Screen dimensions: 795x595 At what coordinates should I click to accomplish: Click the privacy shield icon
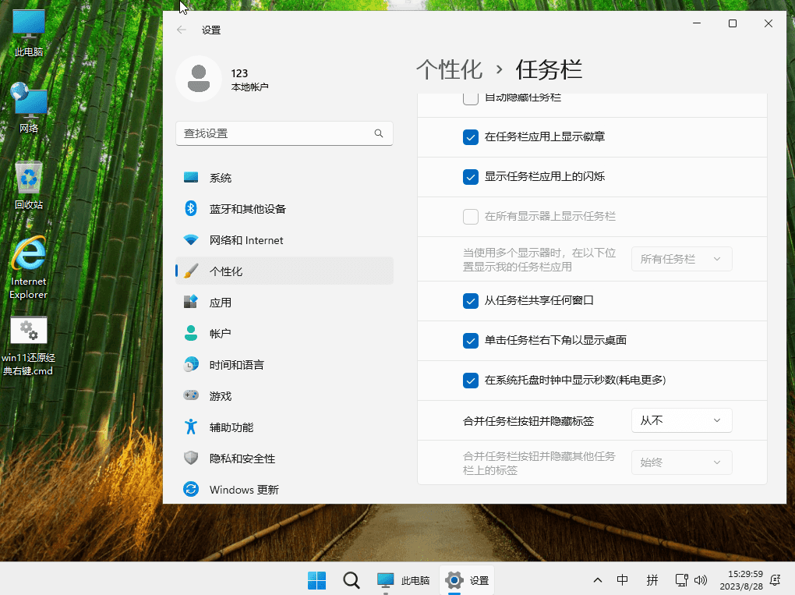pyautogui.click(x=191, y=458)
